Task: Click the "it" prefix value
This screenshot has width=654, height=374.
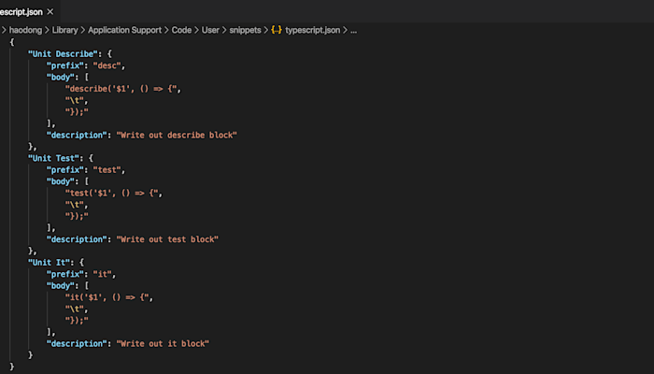Action: point(102,274)
